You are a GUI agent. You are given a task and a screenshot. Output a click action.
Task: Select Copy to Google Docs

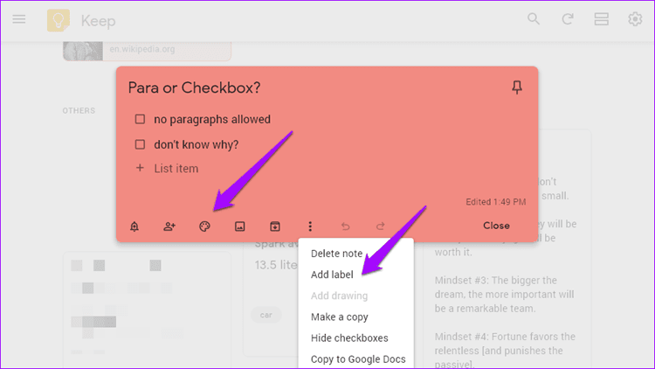pos(356,359)
